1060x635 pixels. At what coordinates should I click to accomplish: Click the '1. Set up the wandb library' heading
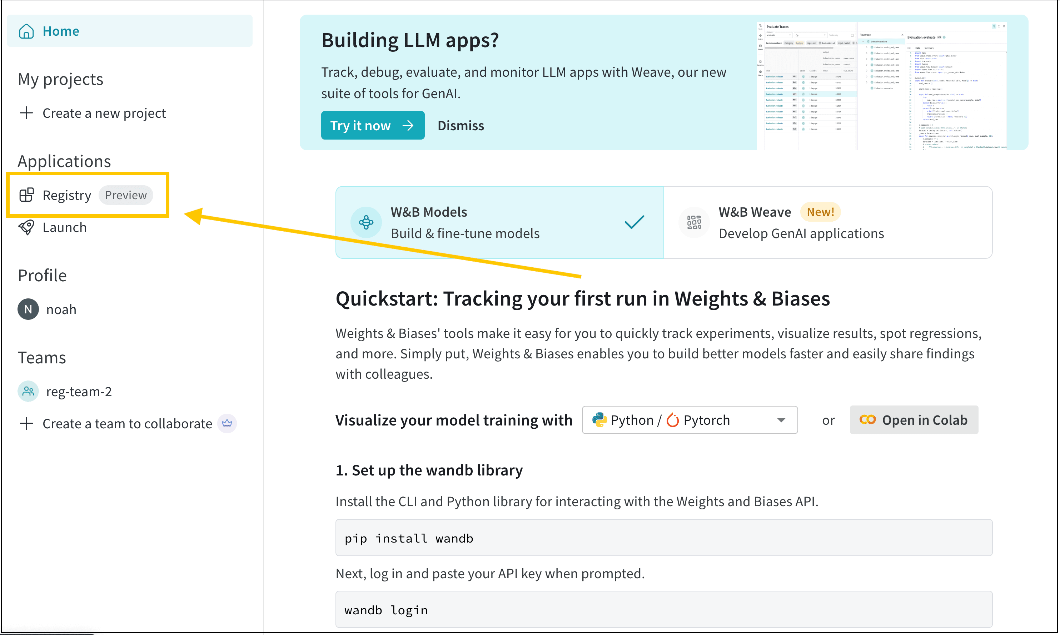click(x=429, y=470)
